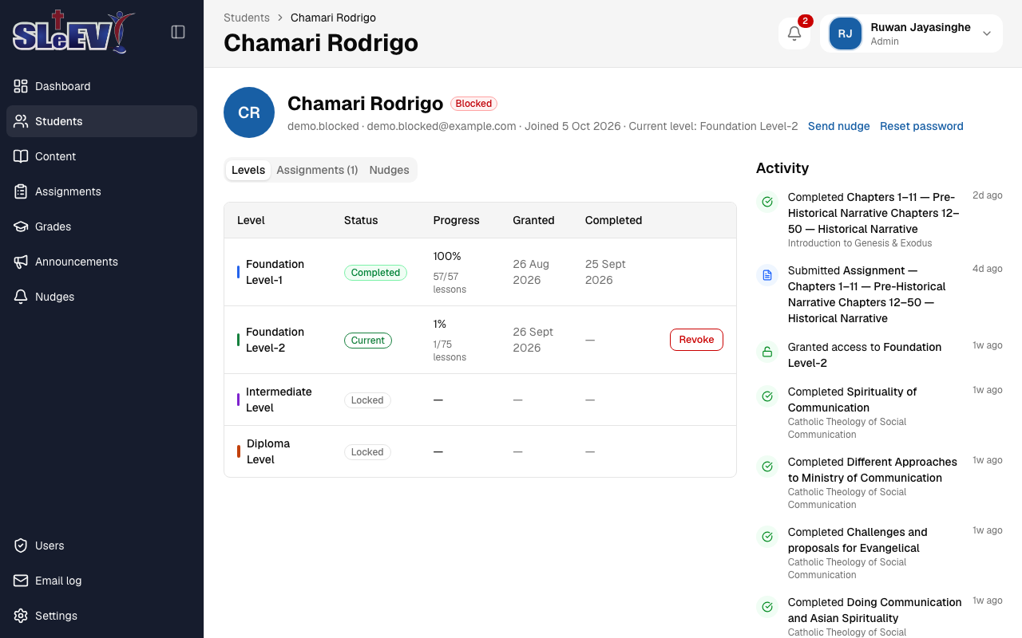The image size is (1022, 638).
Task: Go back to Students via breadcrumb
Action: click(247, 18)
